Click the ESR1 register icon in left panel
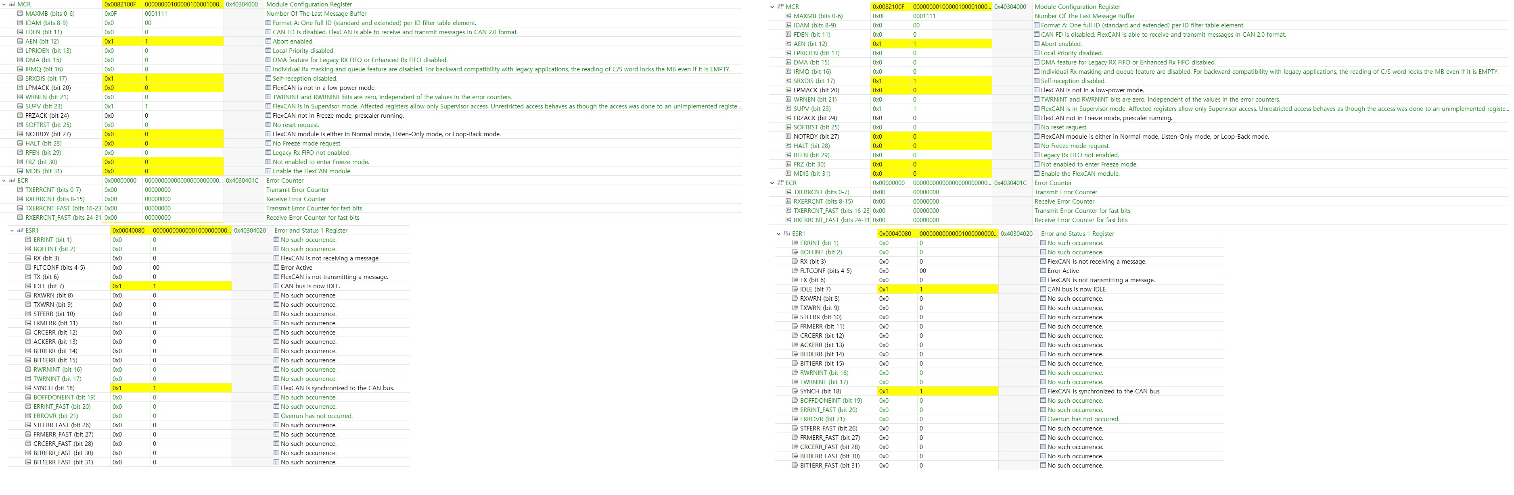 pos(20,231)
